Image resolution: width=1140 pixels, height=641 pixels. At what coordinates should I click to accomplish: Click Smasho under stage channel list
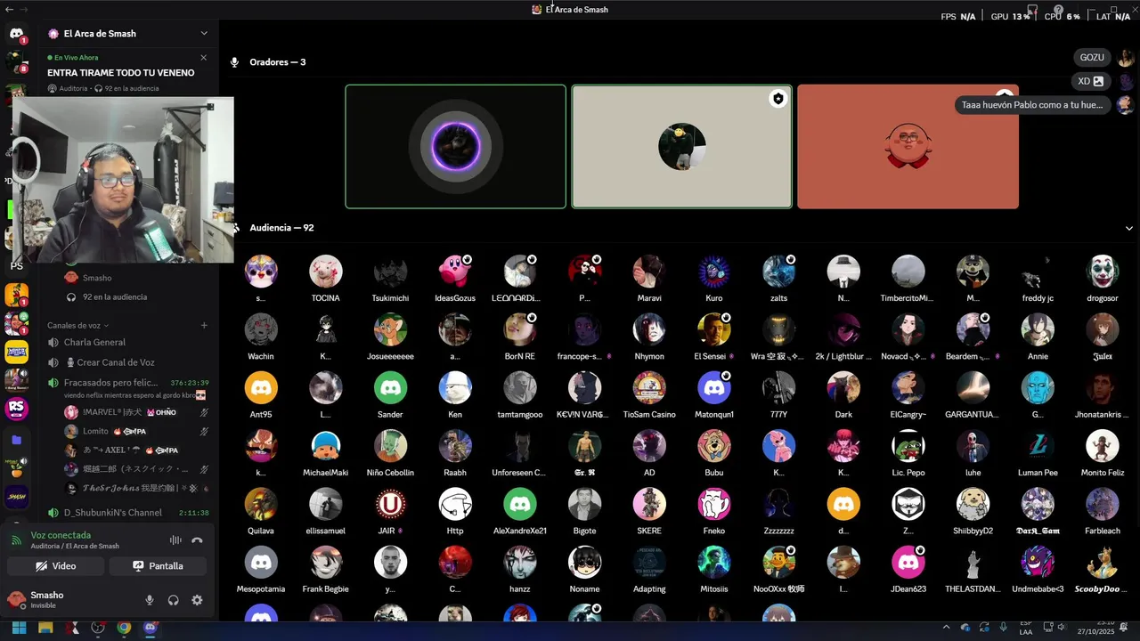pos(97,278)
